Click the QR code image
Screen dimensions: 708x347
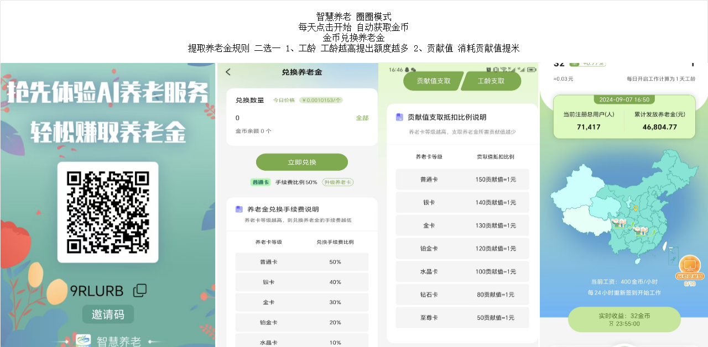108,212
